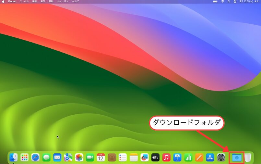Open Finder from the Dock
Viewport: 261px width, 164px height.
coord(14,158)
